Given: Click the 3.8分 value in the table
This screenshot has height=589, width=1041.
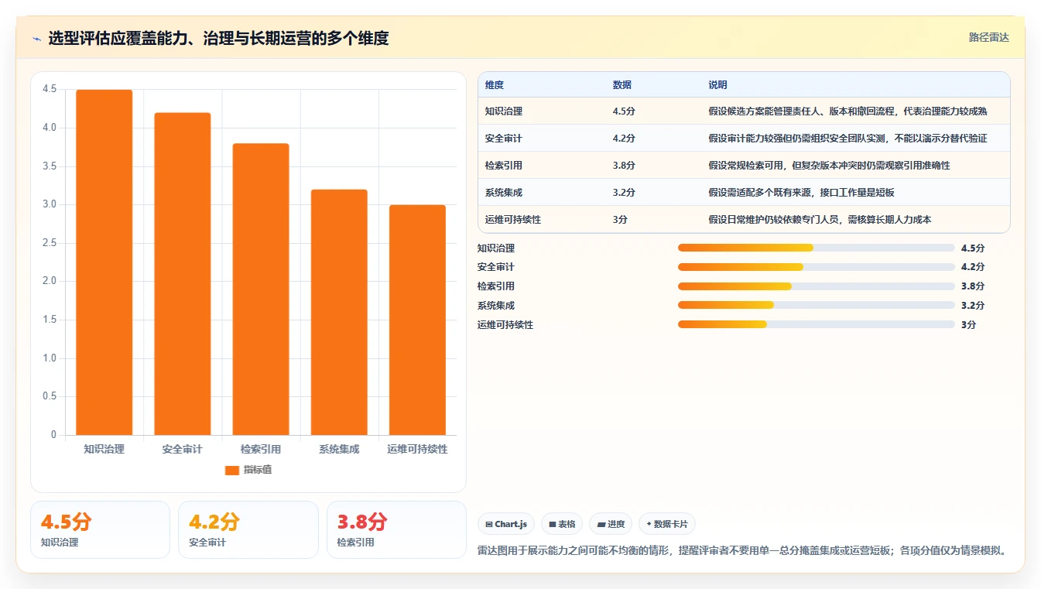Looking at the screenshot, I should 624,166.
